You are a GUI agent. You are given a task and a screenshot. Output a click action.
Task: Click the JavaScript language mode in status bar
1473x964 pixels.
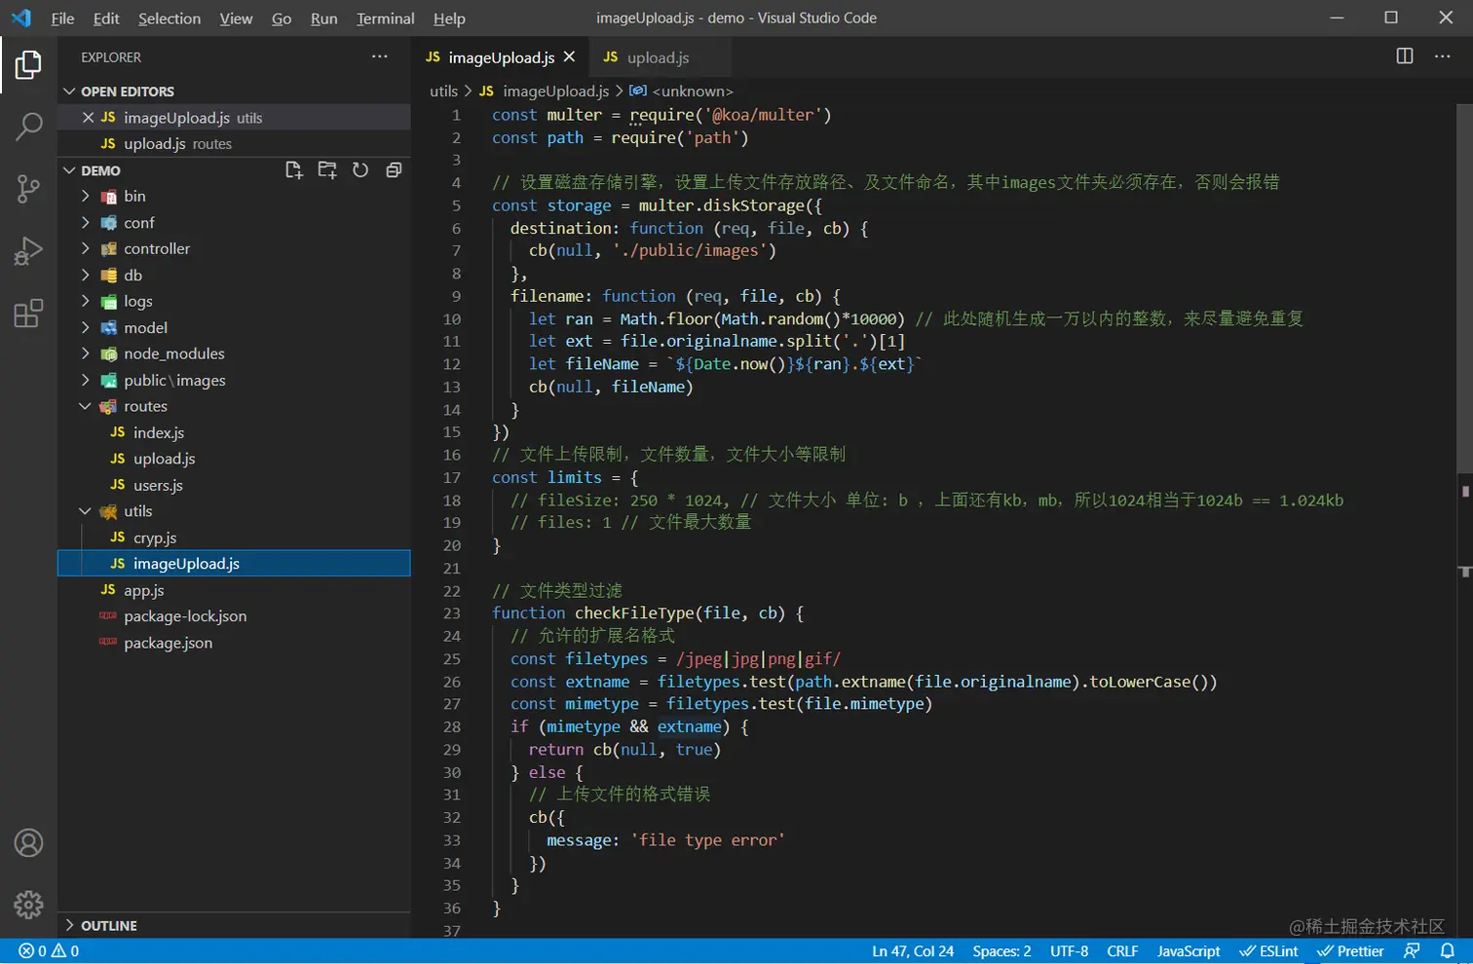click(x=1188, y=951)
